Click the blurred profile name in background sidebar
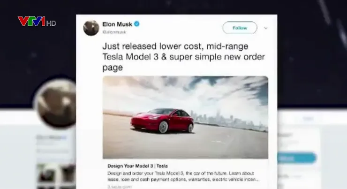 click(51, 137)
